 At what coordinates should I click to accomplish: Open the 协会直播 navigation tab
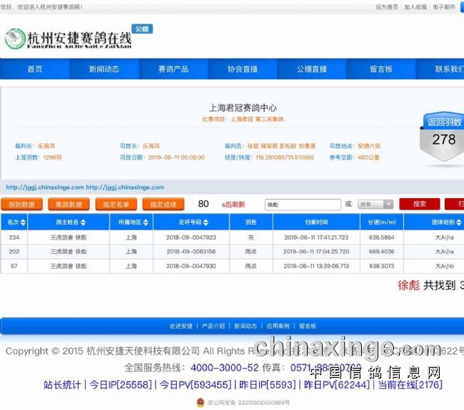click(x=243, y=69)
